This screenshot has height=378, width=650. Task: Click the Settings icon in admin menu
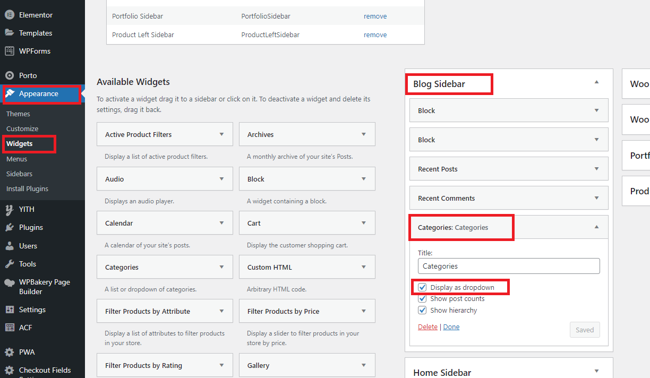pyautogui.click(x=10, y=310)
